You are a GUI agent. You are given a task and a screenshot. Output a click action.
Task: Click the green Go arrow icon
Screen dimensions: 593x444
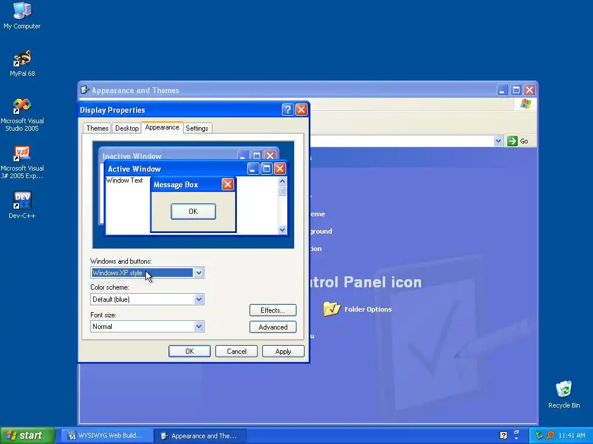(513, 141)
